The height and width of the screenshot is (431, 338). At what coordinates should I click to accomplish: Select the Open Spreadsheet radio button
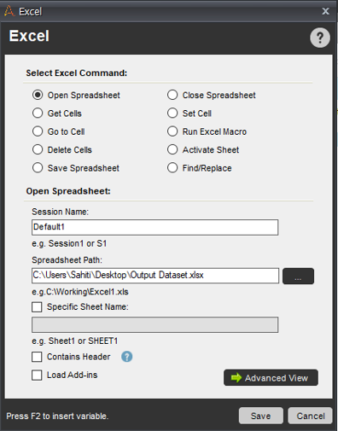pyautogui.click(x=38, y=95)
